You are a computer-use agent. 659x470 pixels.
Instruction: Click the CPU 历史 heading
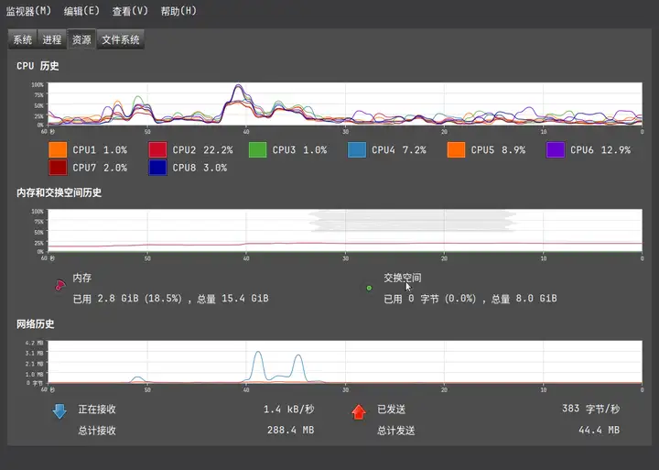tap(38, 66)
